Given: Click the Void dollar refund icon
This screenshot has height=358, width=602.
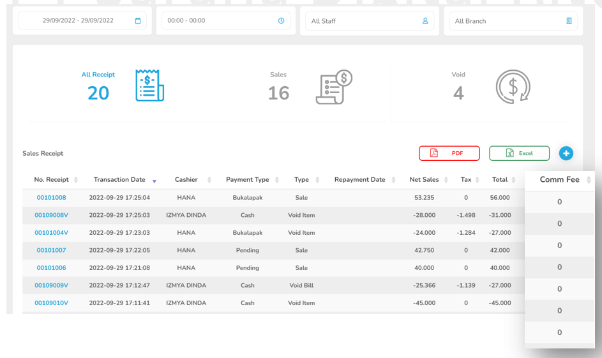Looking at the screenshot, I should click(x=513, y=87).
